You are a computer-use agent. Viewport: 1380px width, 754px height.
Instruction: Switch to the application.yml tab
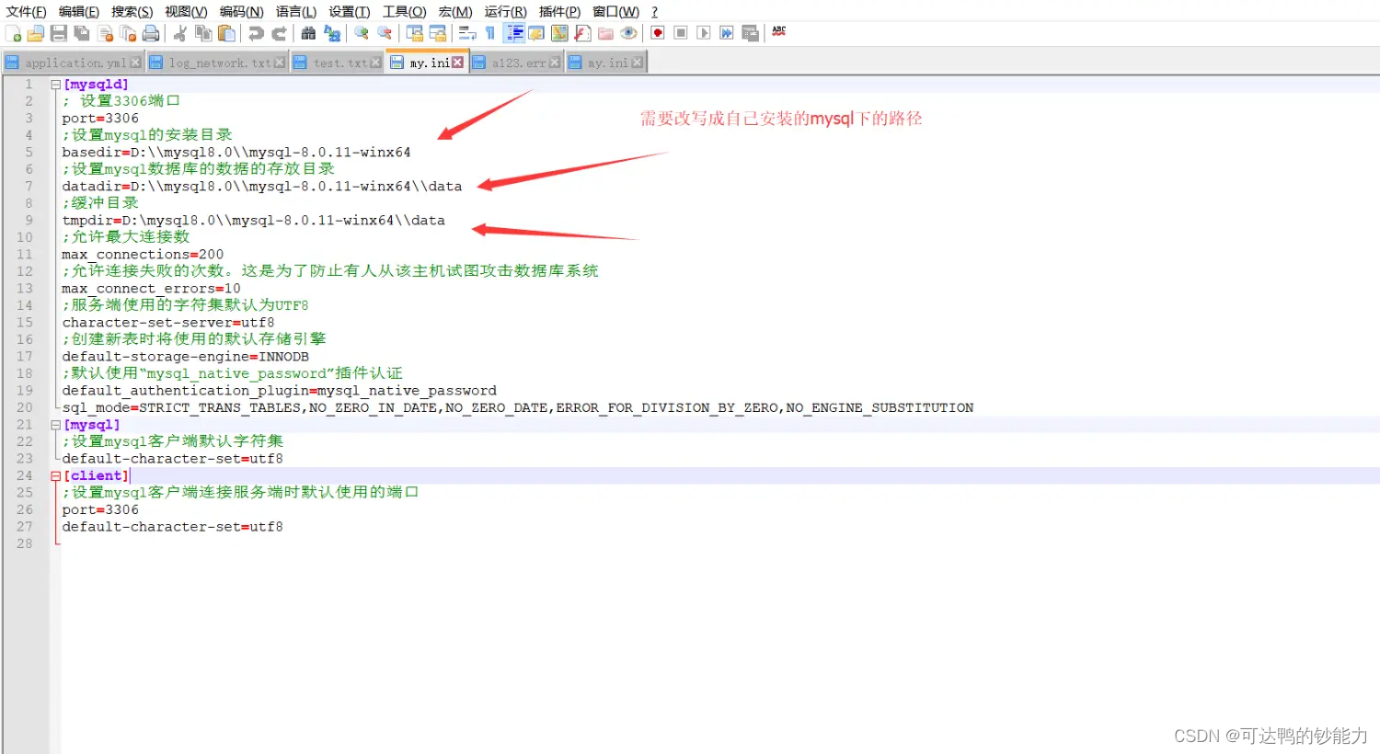75,63
